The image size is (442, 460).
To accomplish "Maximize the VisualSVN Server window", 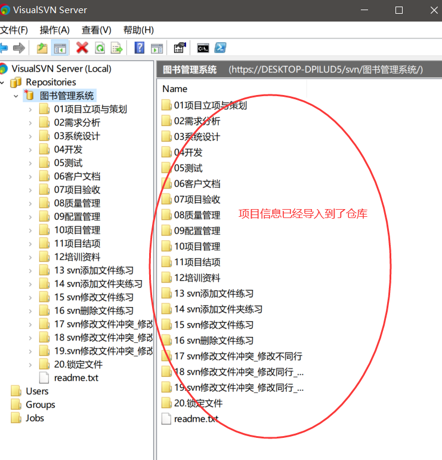I will pyautogui.click(x=399, y=10).
